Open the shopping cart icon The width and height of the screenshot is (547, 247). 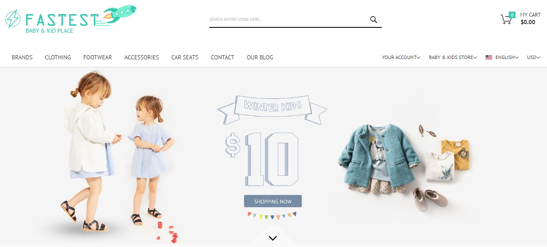pos(506,20)
